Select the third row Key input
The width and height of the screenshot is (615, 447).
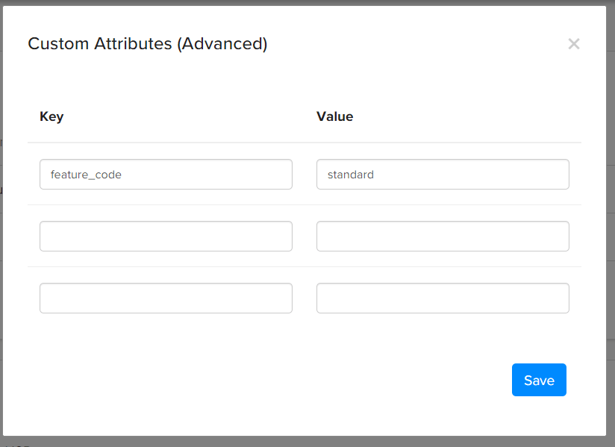click(166, 298)
